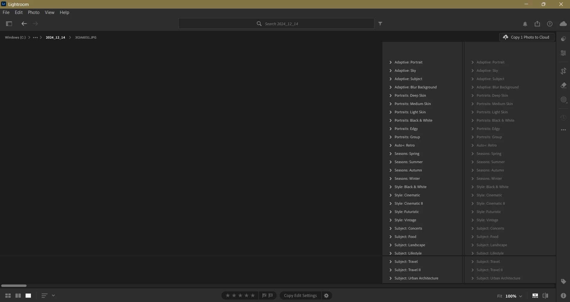The height and width of the screenshot is (302, 570).
Task: Switch to photo grid view
Action: [8, 295]
